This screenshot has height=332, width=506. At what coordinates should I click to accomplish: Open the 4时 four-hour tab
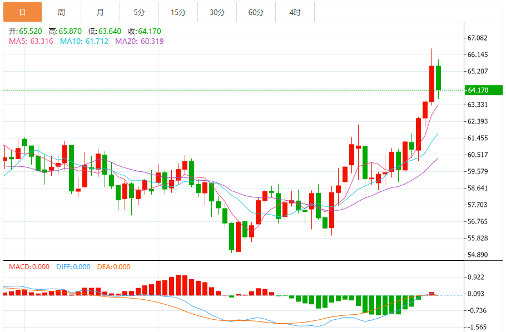click(295, 12)
